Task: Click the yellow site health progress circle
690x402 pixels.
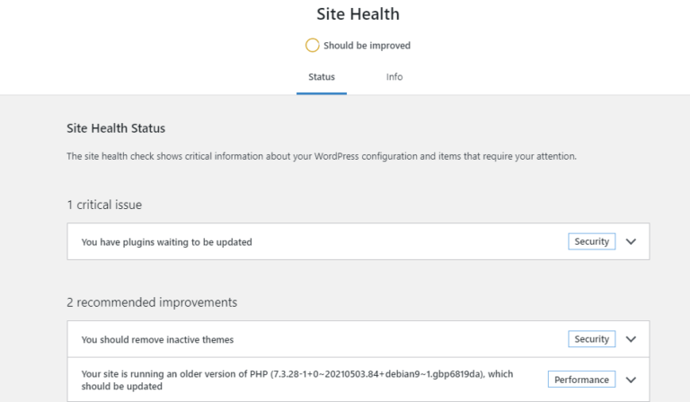Action: [312, 45]
